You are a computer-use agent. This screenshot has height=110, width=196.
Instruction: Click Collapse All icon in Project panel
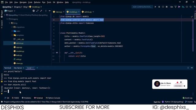(x=41, y=11)
